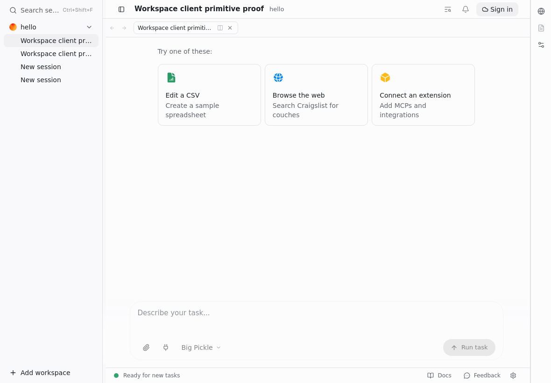
Task: Split the tab view icon
Action: point(220,28)
